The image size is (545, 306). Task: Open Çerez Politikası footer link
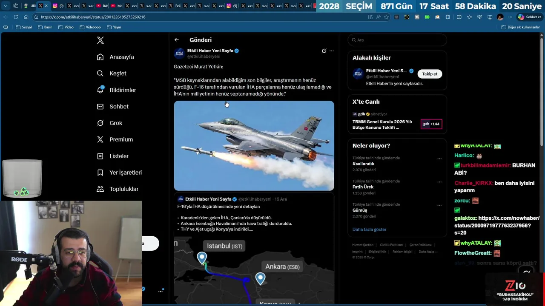[421, 245]
